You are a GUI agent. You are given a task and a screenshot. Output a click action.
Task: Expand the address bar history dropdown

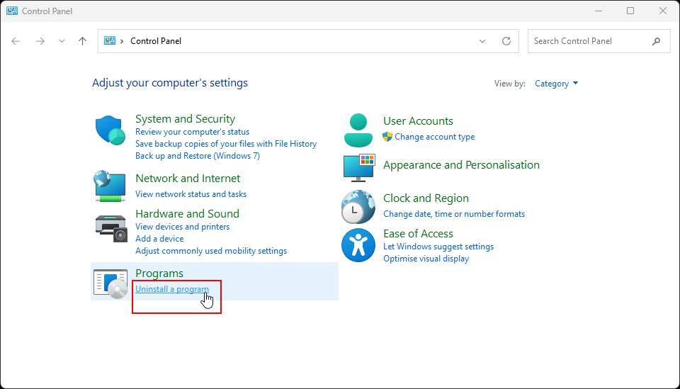click(482, 41)
